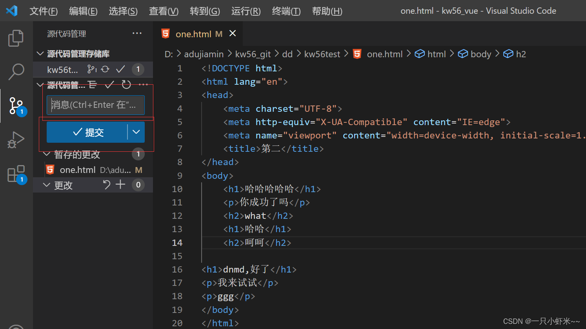Open 运行(R) menu
The height and width of the screenshot is (329, 586).
click(x=246, y=11)
